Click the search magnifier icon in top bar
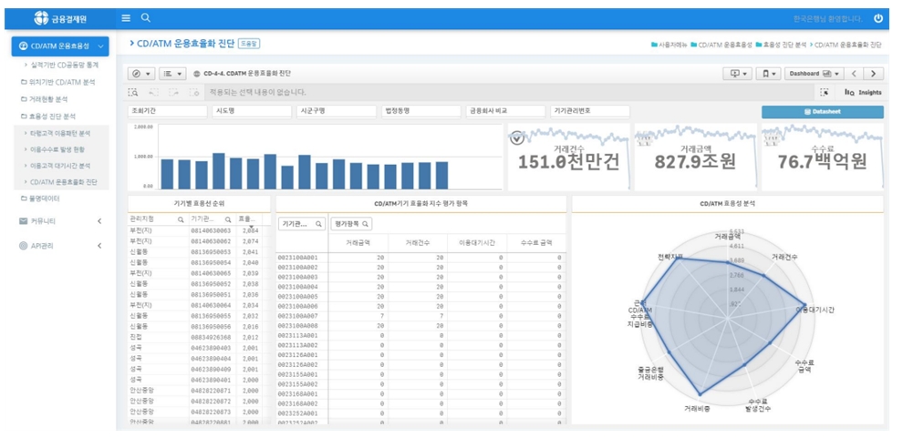 click(146, 18)
